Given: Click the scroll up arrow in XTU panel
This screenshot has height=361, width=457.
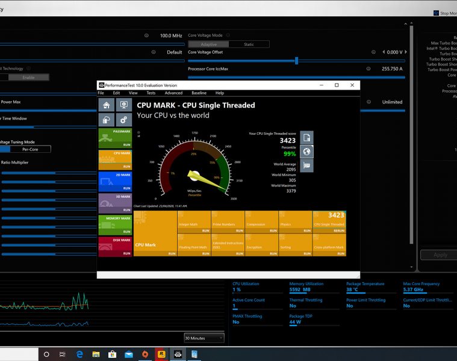Looking at the screenshot, I should [411, 23].
